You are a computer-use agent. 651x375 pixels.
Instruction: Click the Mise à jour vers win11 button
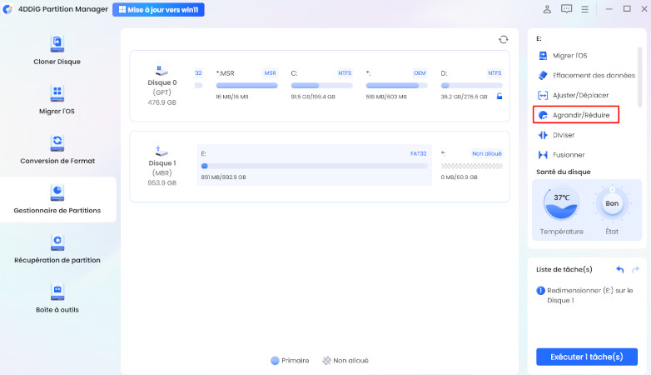tap(162, 10)
